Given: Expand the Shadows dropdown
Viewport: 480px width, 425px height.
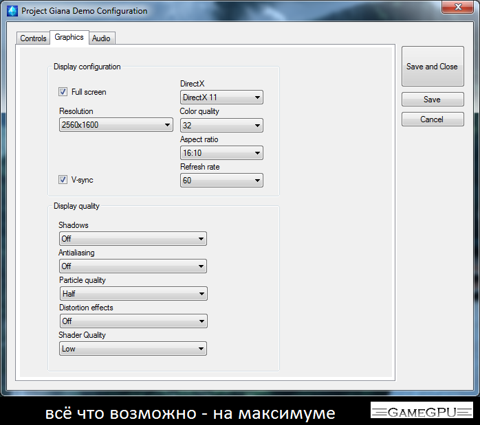Looking at the screenshot, I should (133, 239).
